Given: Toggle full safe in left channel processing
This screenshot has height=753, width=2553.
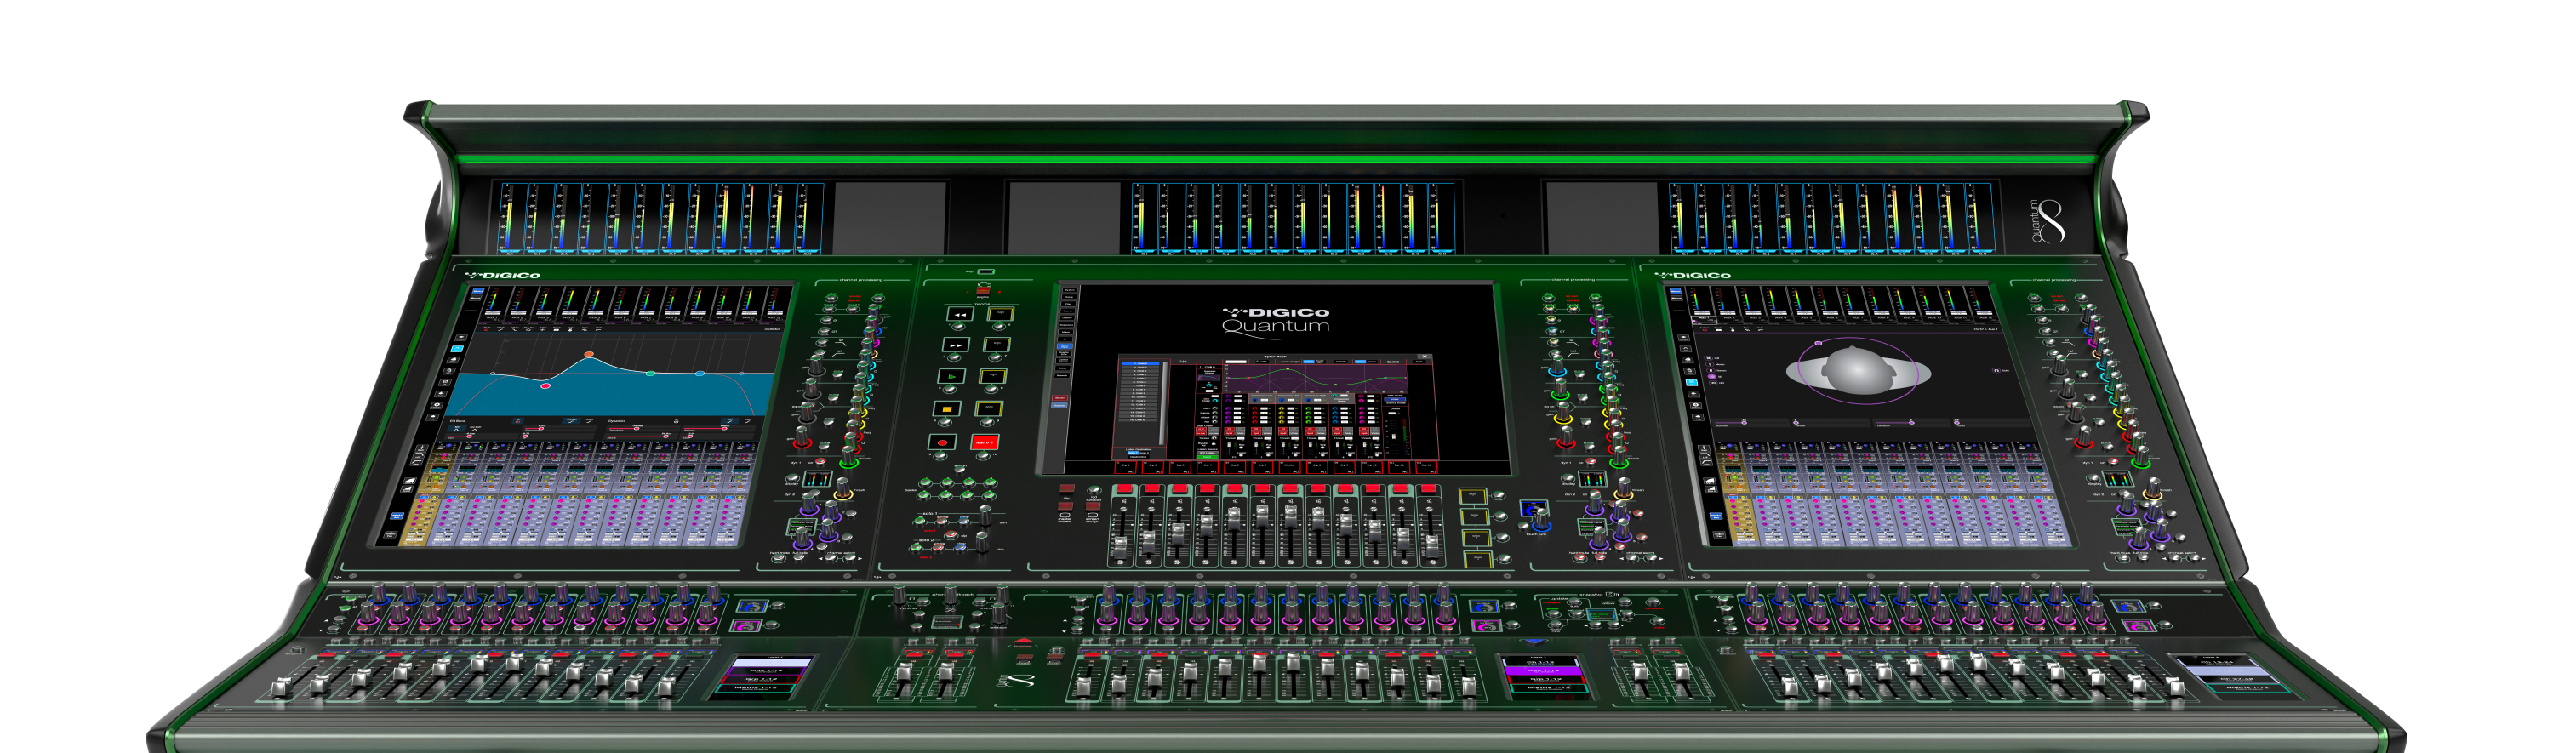Looking at the screenshot, I should [x=799, y=558].
